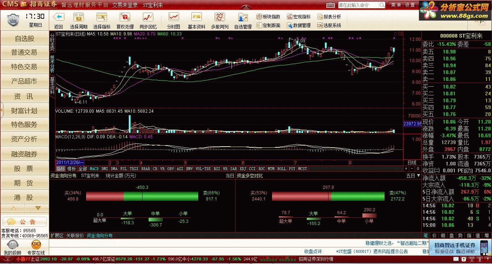The width and height of the screenshot is (492, 264).
Task: Select the RSI indicator tab
Action: (x=217, y=169)
